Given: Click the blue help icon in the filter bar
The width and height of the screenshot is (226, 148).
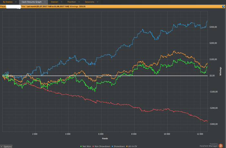Looking at the screenshot, I should coord(223,6).
